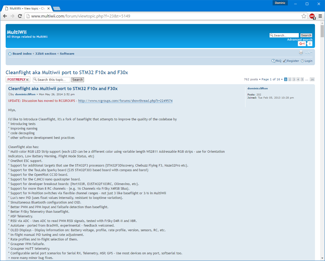Click the change font size icon
Screen dimensions: 325x261
click(309, 53)
